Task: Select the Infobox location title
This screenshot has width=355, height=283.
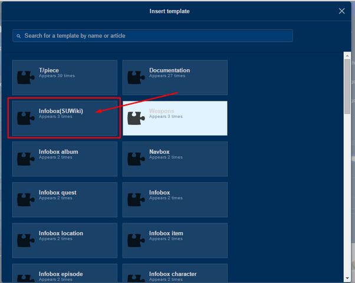Action: (x=61, y=233)
